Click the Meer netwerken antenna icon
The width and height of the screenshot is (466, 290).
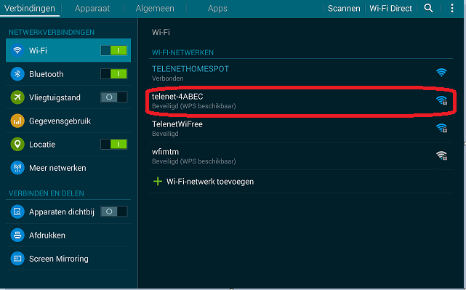coord(17,168)
